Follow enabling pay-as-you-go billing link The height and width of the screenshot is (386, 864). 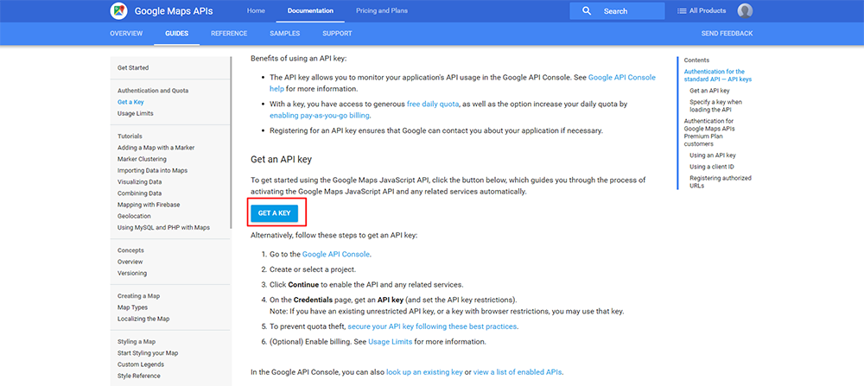click(x=320, y=116)
